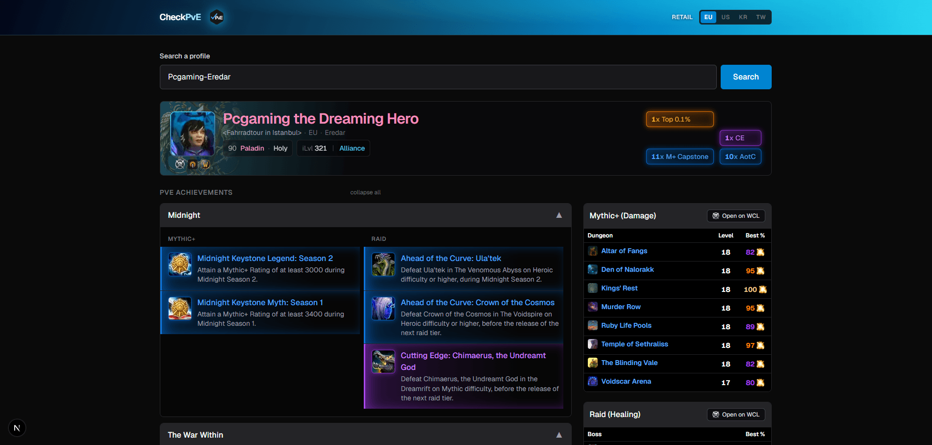Click the Kings' Rest dungeon icon
This screenshot has width=932, height=445.
593,288
